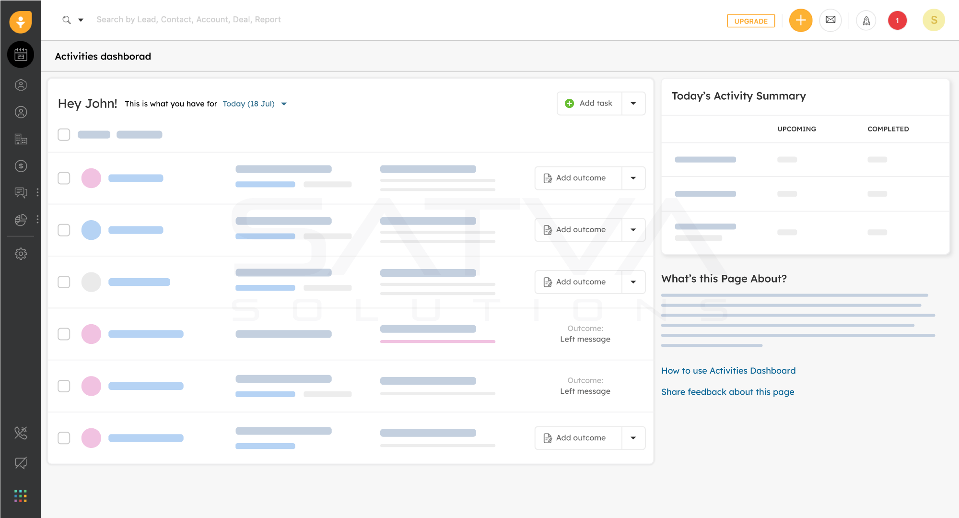Toggle checkbox for third activity row

point(64,282)
